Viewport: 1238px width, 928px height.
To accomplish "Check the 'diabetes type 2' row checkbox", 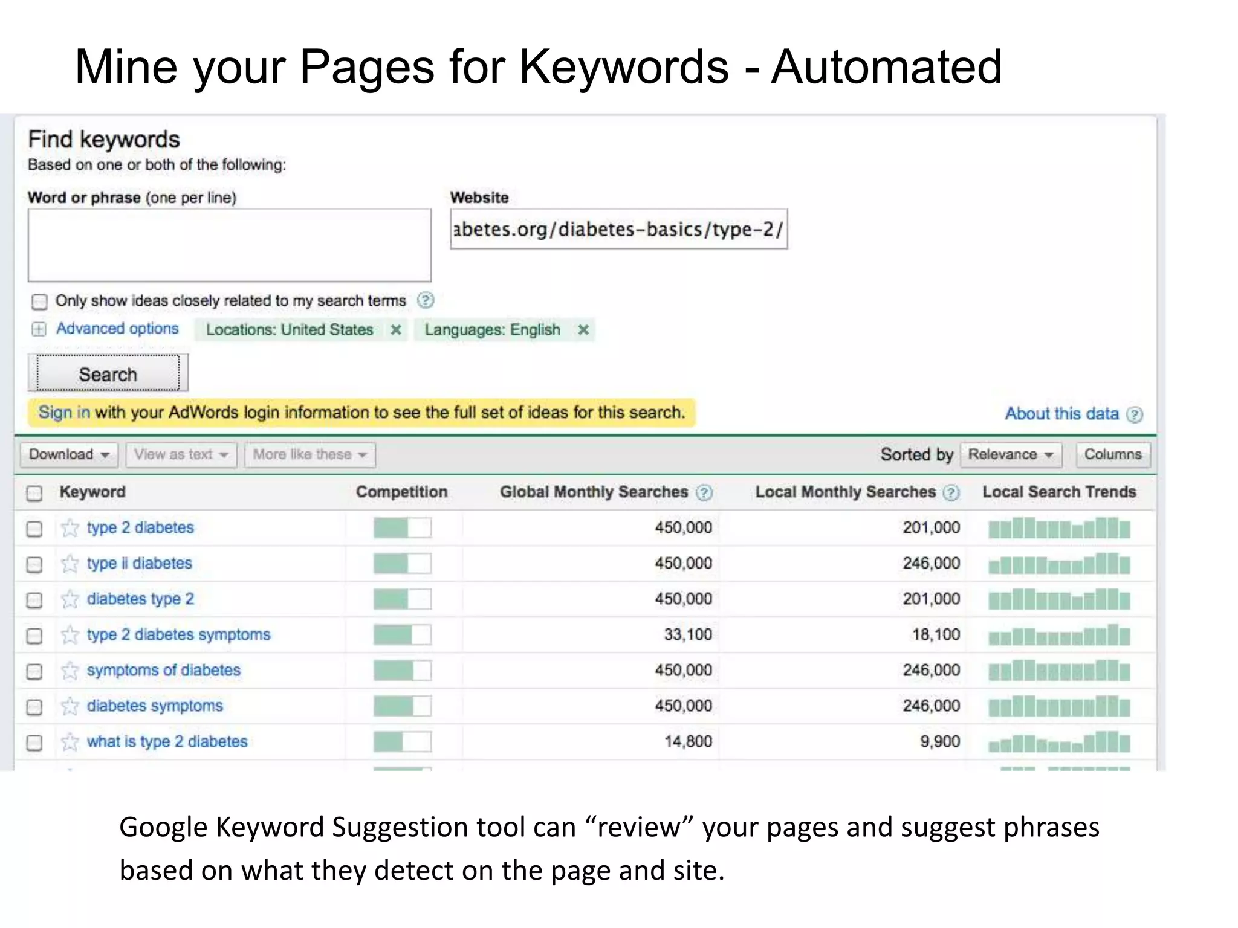I will pos(34,600).
